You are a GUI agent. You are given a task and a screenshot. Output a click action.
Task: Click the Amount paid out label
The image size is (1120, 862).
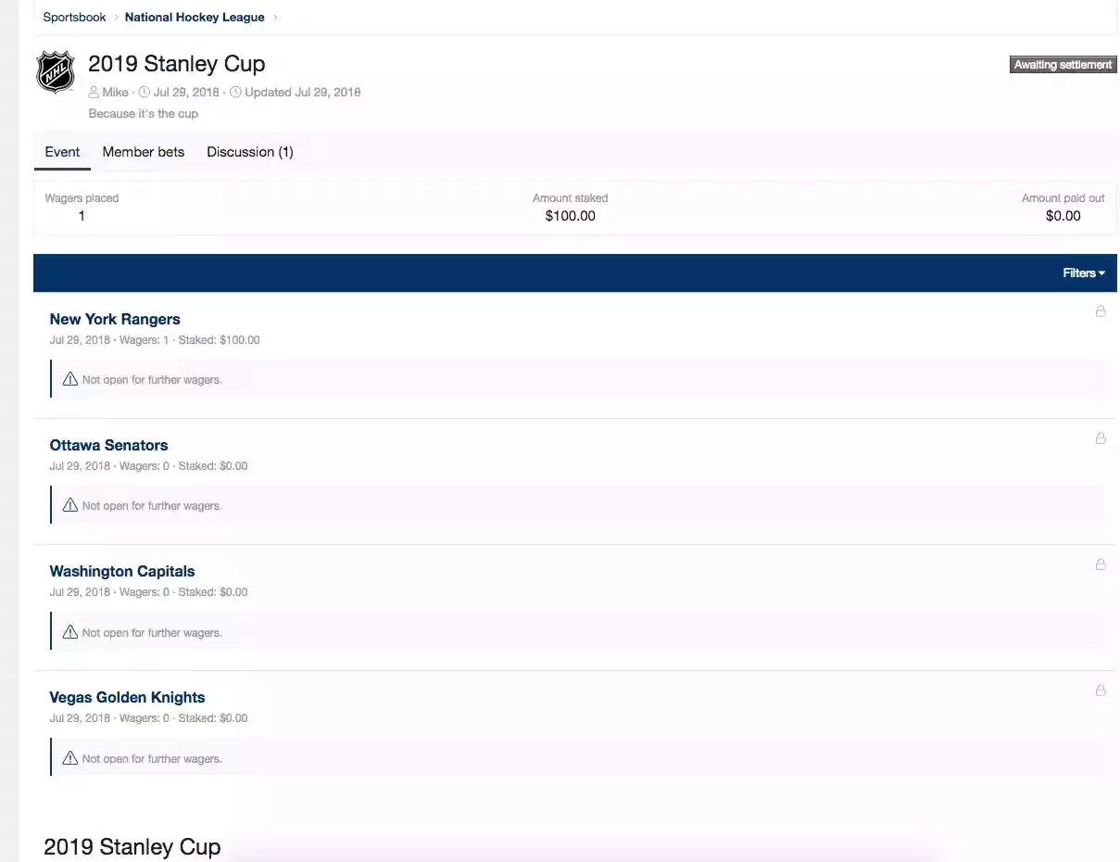point(1063,197)
